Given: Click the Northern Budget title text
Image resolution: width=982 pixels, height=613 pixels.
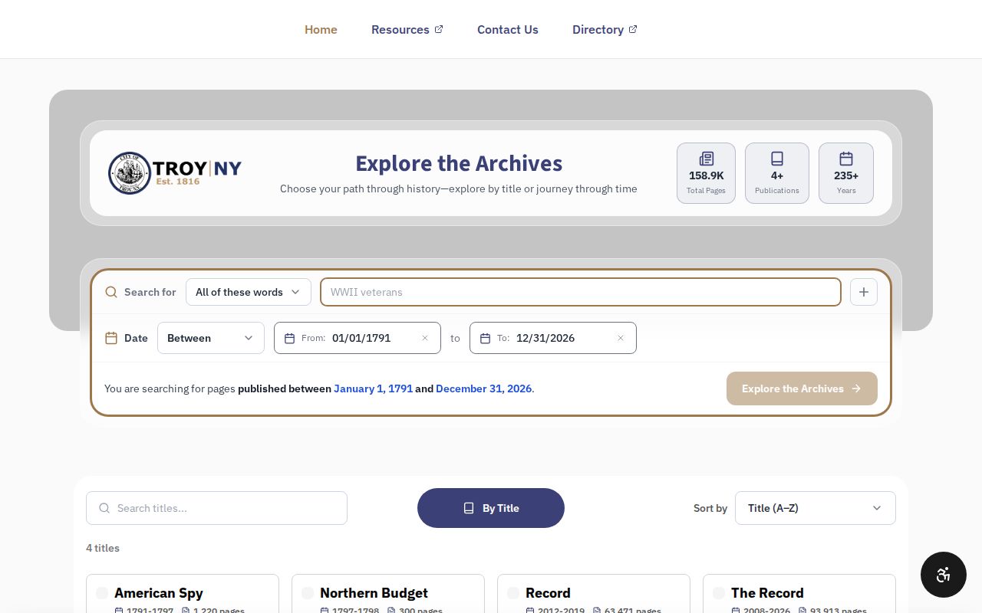Looking at the screenshot, I should point(374,593).
